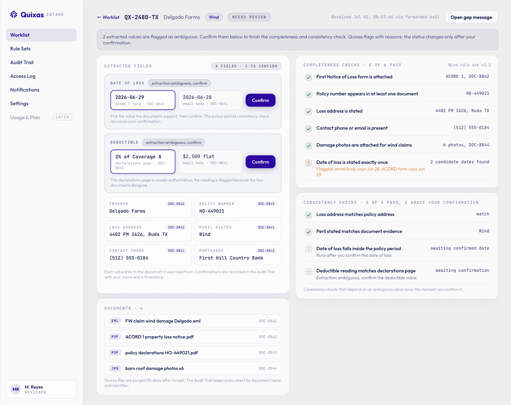
Task: Select 2% of Coverage A deductible
Action: pyautogui.click(x=143, y=162)
